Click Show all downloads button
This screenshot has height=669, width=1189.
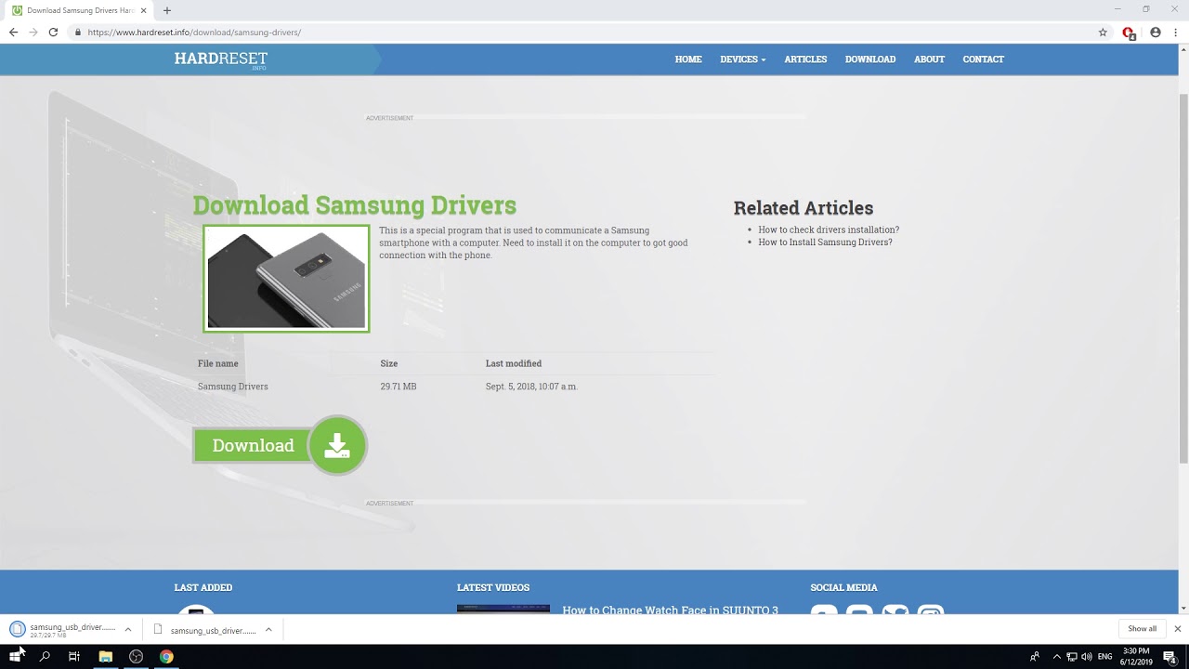tap(1143, 629)
